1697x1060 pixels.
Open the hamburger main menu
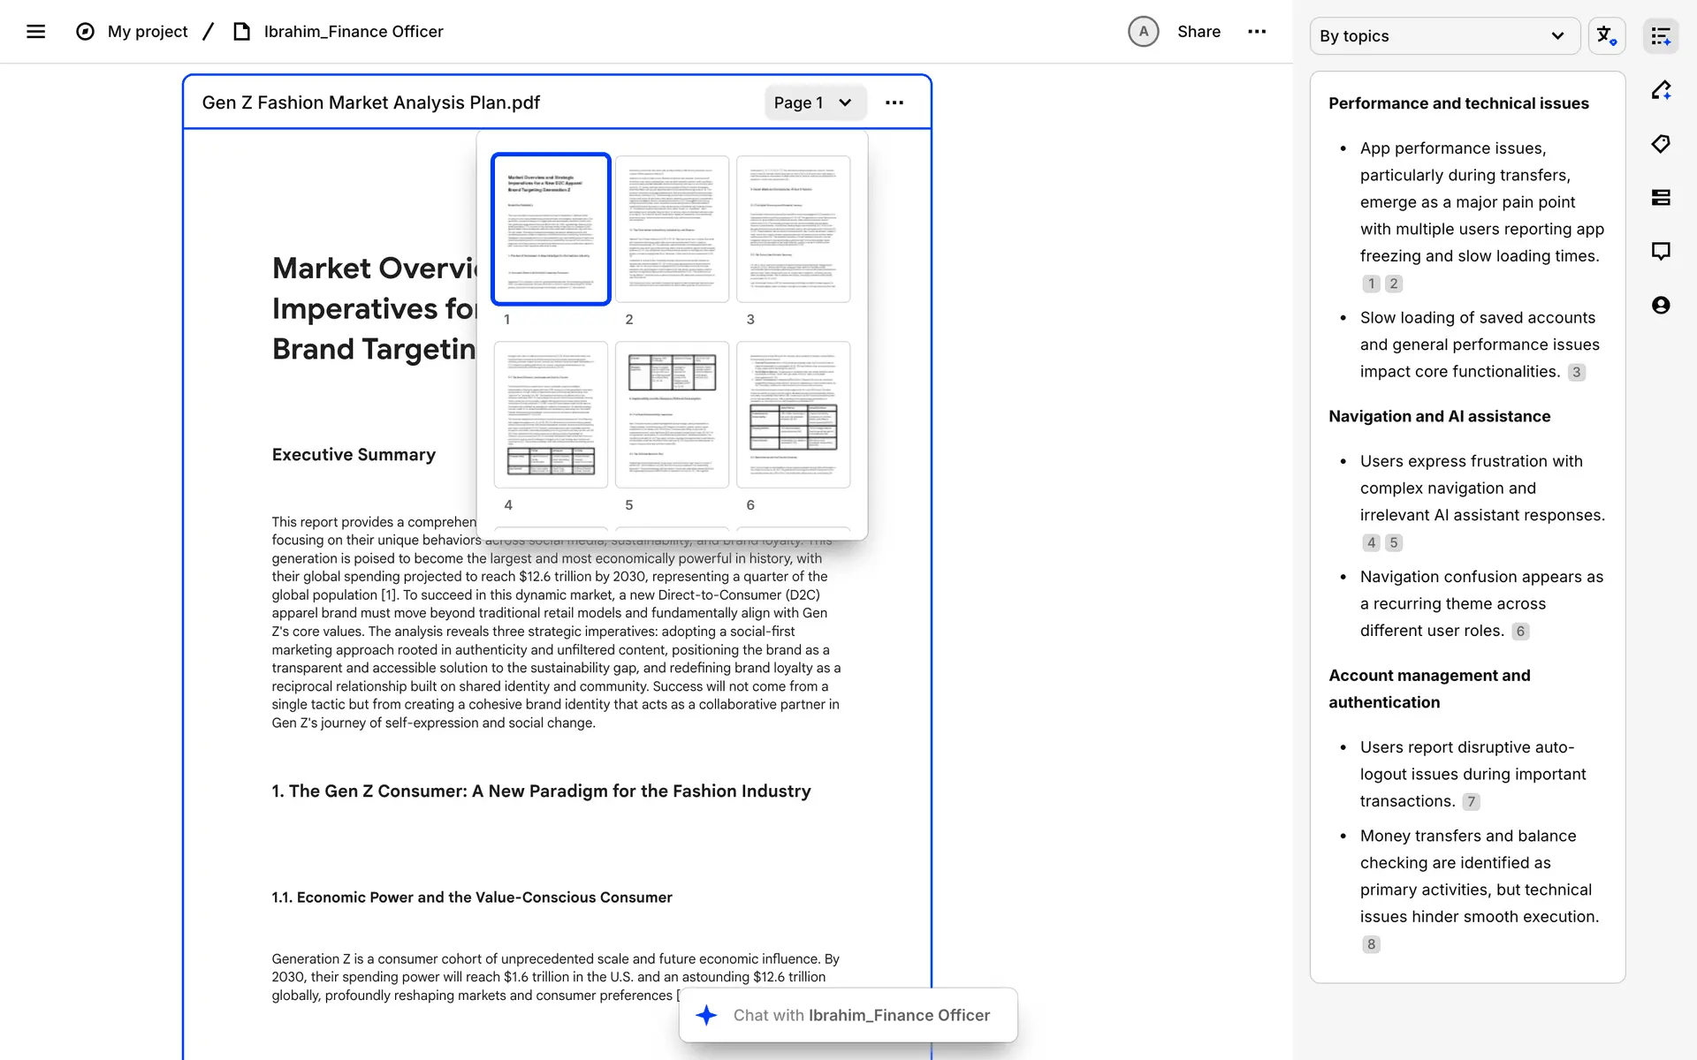tap(35, 32)
